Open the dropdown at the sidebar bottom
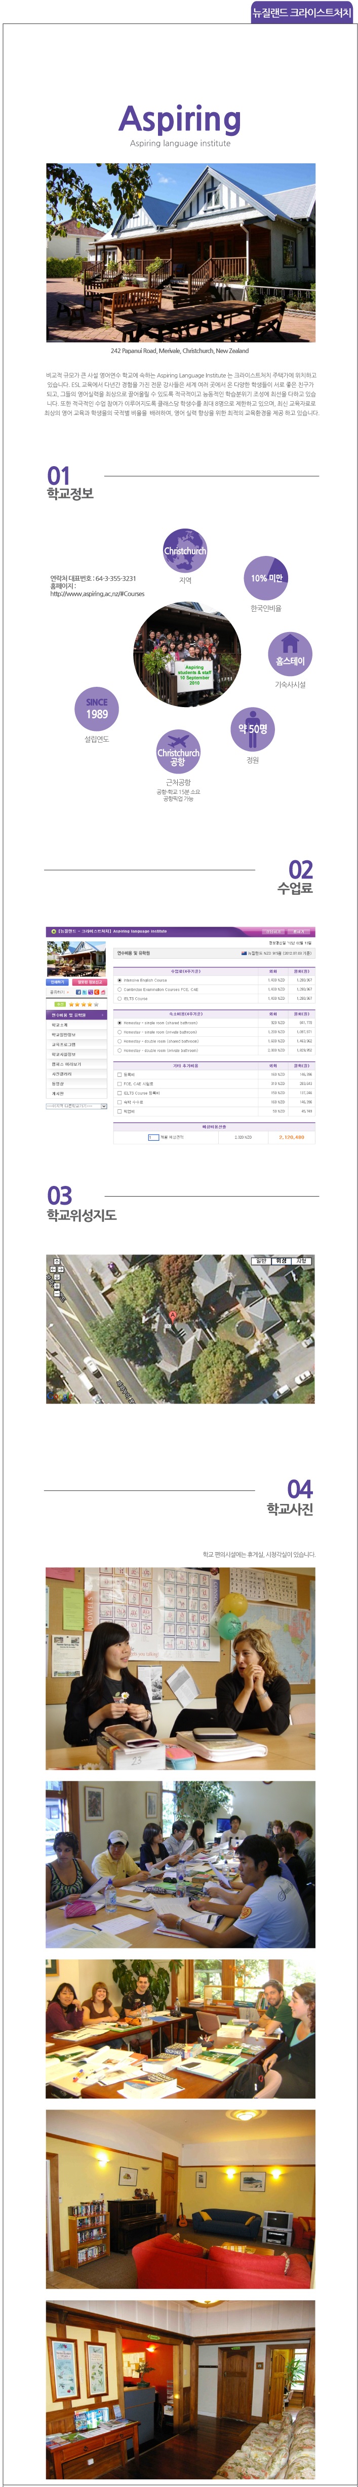The image size is (358, 2487). (76, 1105)
